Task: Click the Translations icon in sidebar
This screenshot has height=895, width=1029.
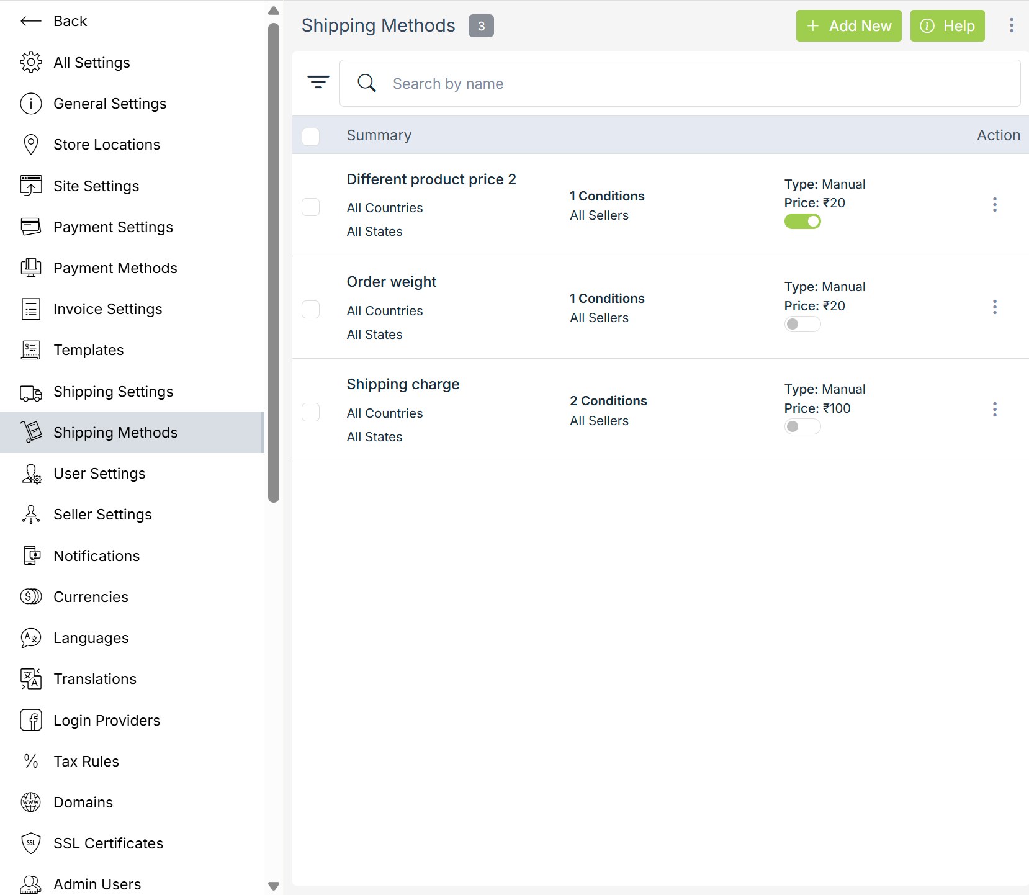Action: [30, 679]
